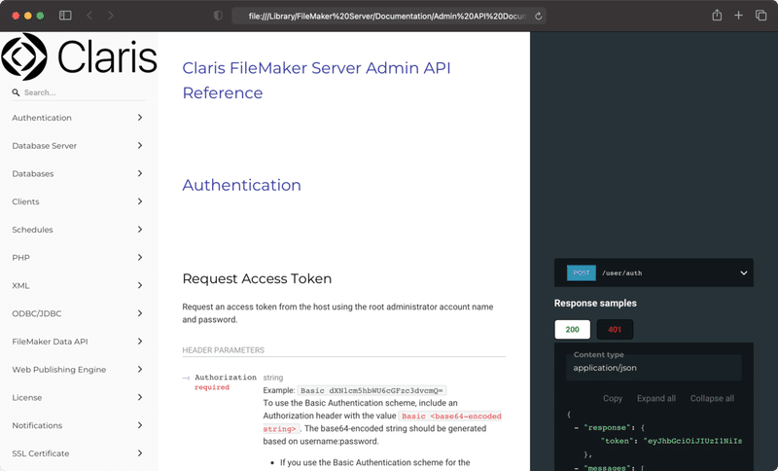Expand the License chevron
778x471 pixels.
[140, 397]
